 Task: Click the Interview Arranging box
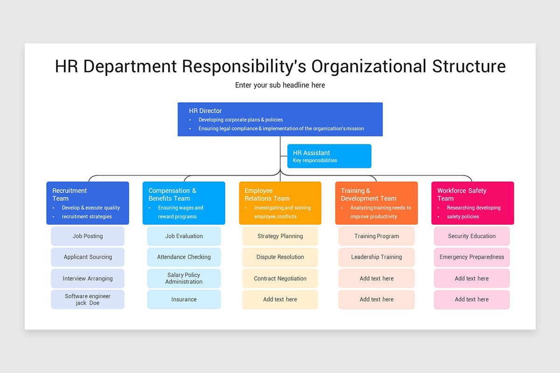coord(87,278)
